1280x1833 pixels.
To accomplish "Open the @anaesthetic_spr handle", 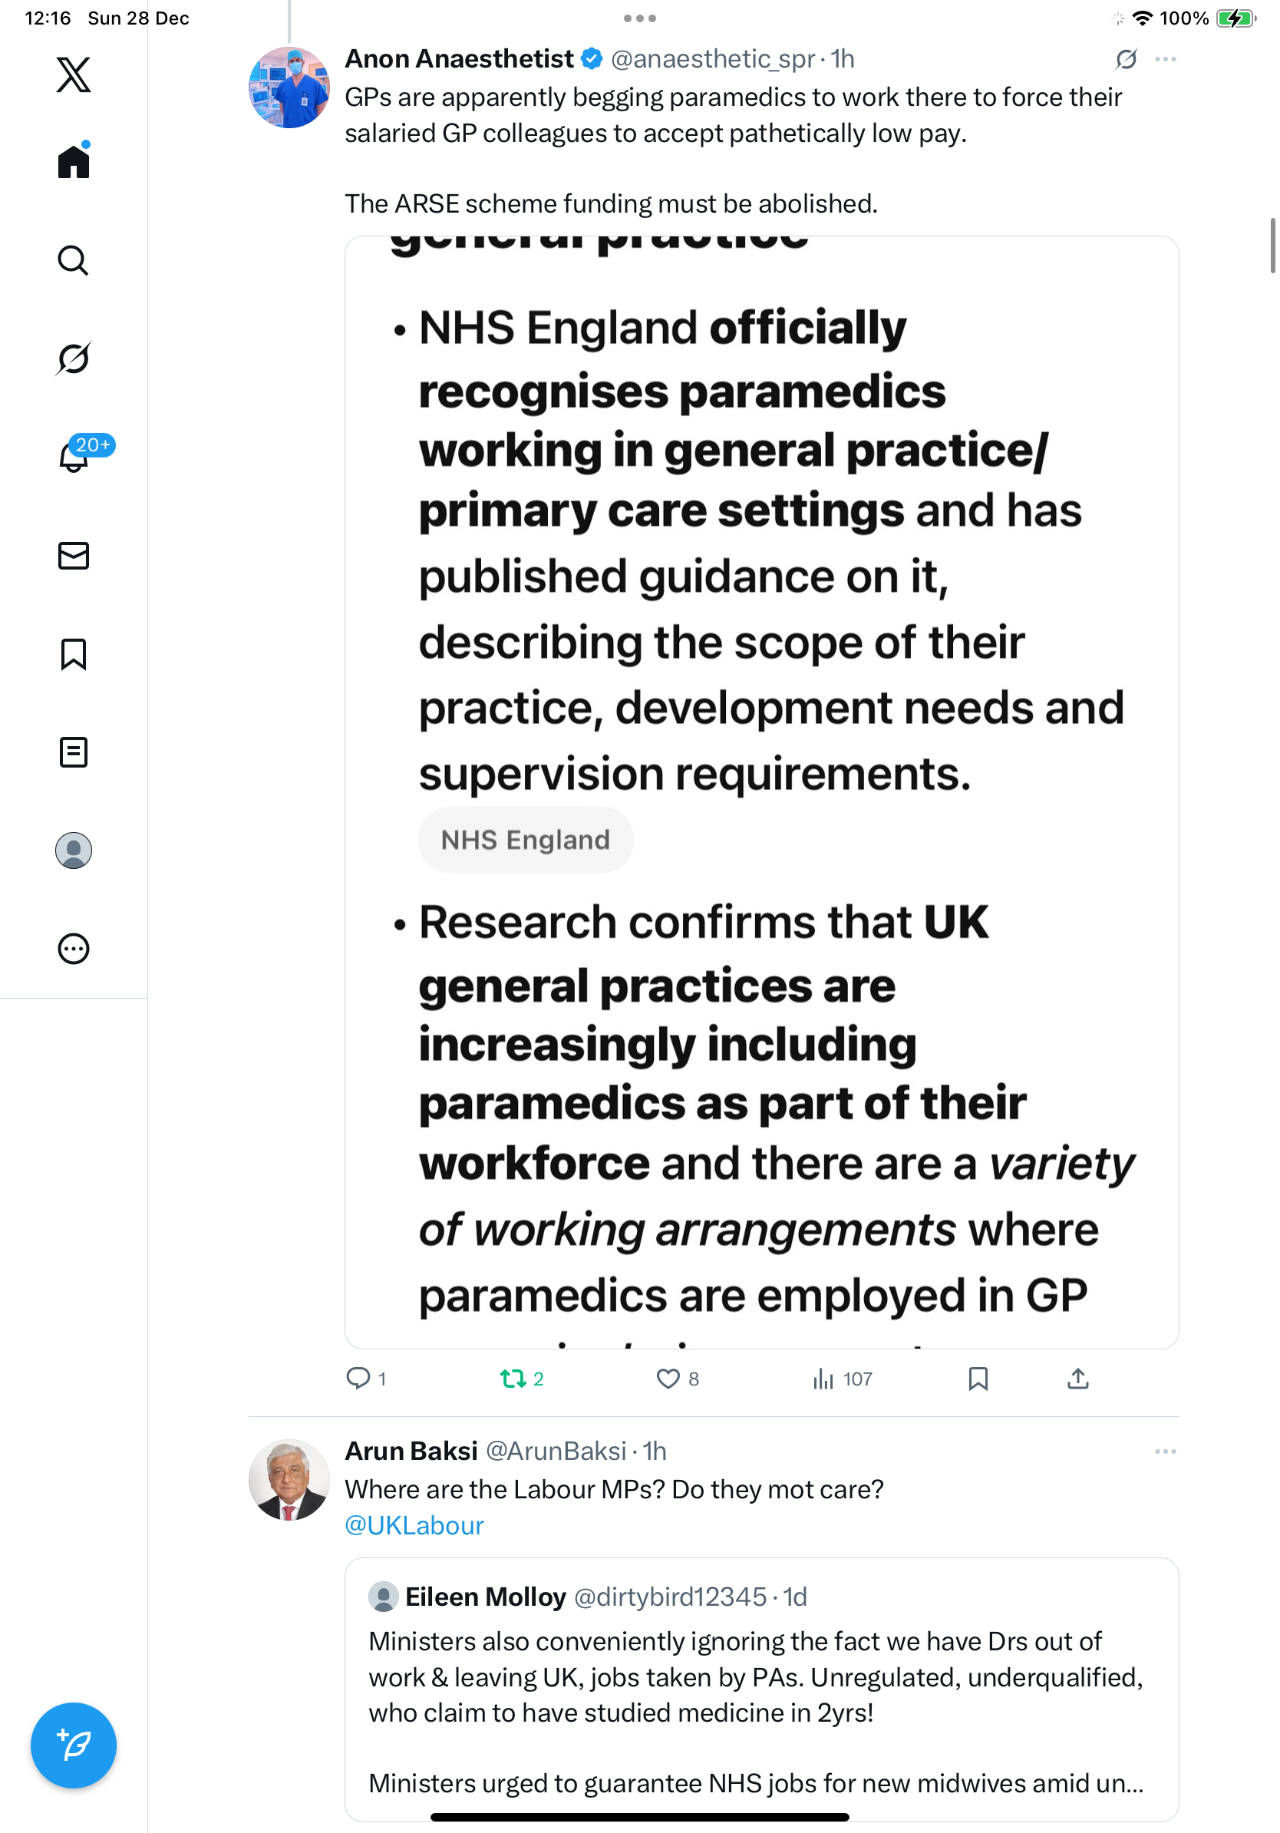I will (713, 59).
